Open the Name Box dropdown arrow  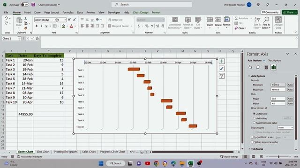coord(19,39)
